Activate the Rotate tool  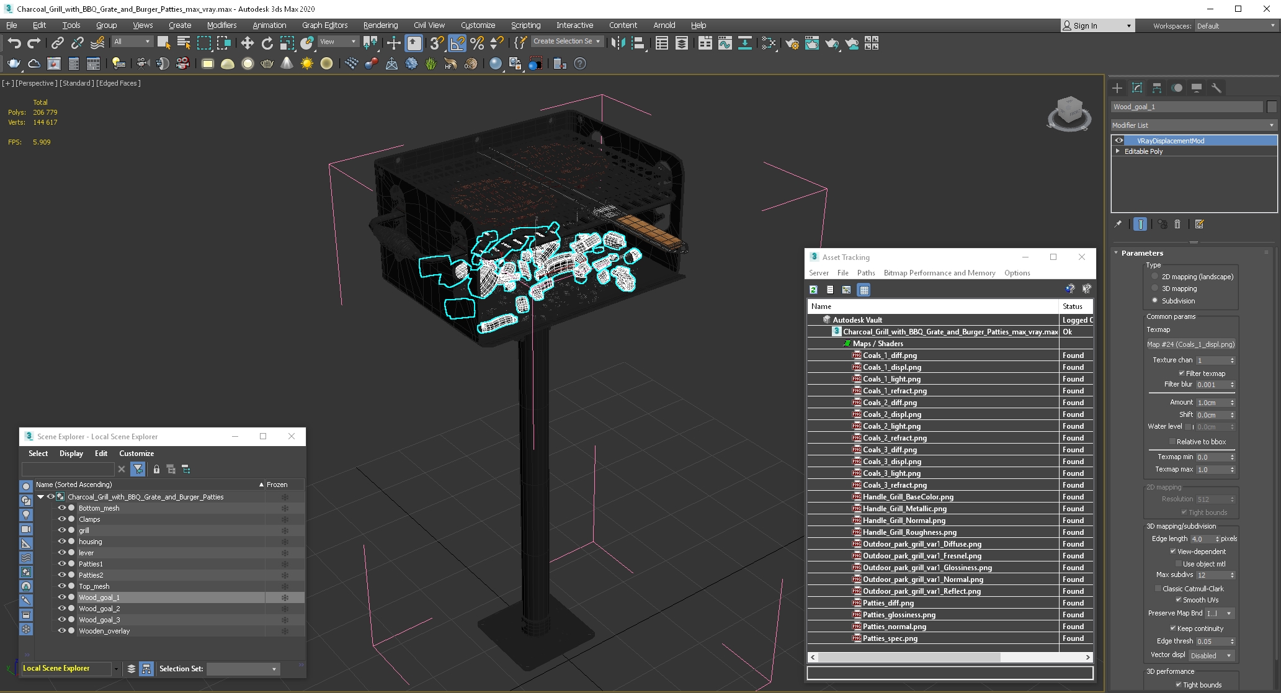pyautogui.click(x=267, y=43)
